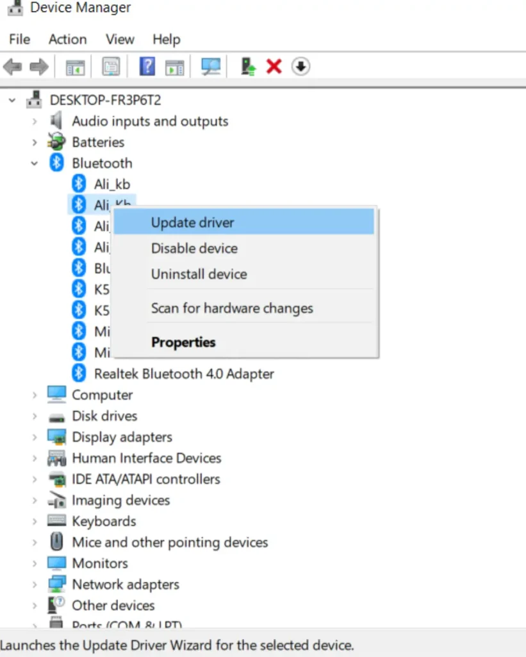Collapse the Bluetooth category
Screen dimensions: 526x657
tap(35, 164)
